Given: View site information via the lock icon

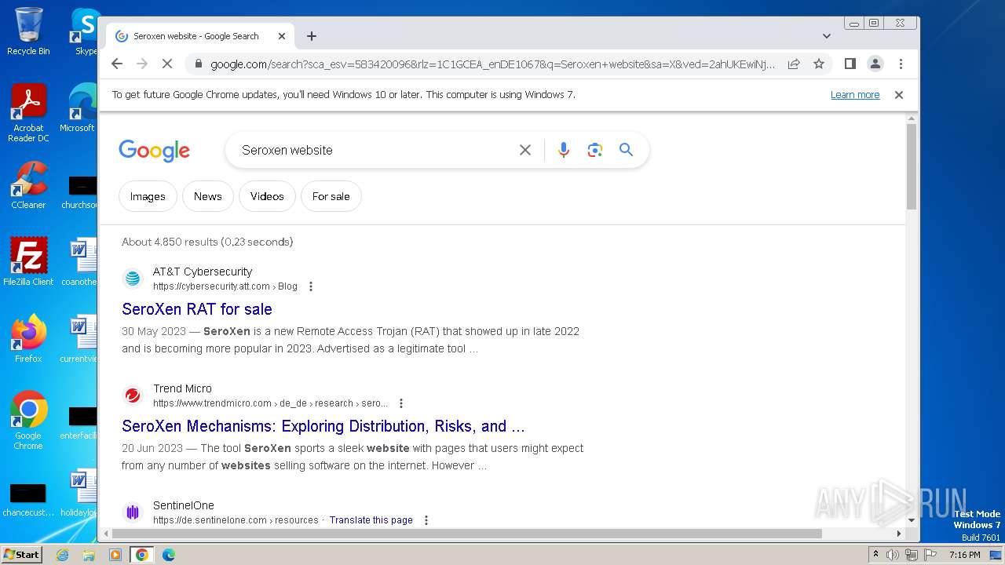Looking at the screenshot, I should [198, 64].
